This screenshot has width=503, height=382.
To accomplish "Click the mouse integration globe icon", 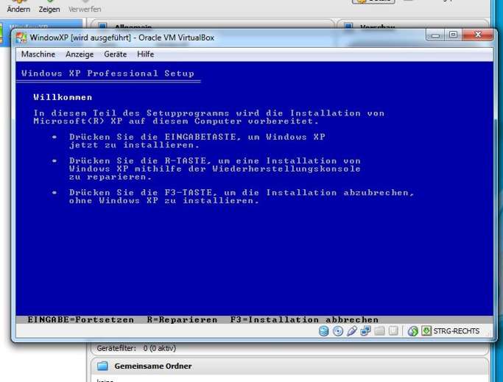I will [x=413, y=330].
